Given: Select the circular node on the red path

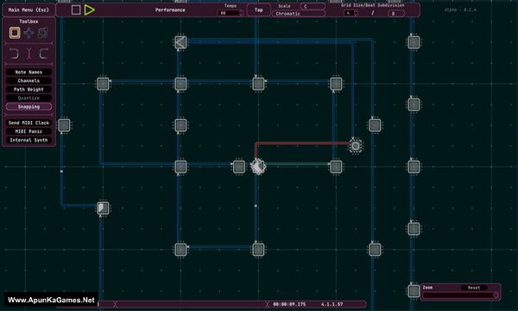Looking at the screenshot, I should pyautogui.click(x=356, y=146).
